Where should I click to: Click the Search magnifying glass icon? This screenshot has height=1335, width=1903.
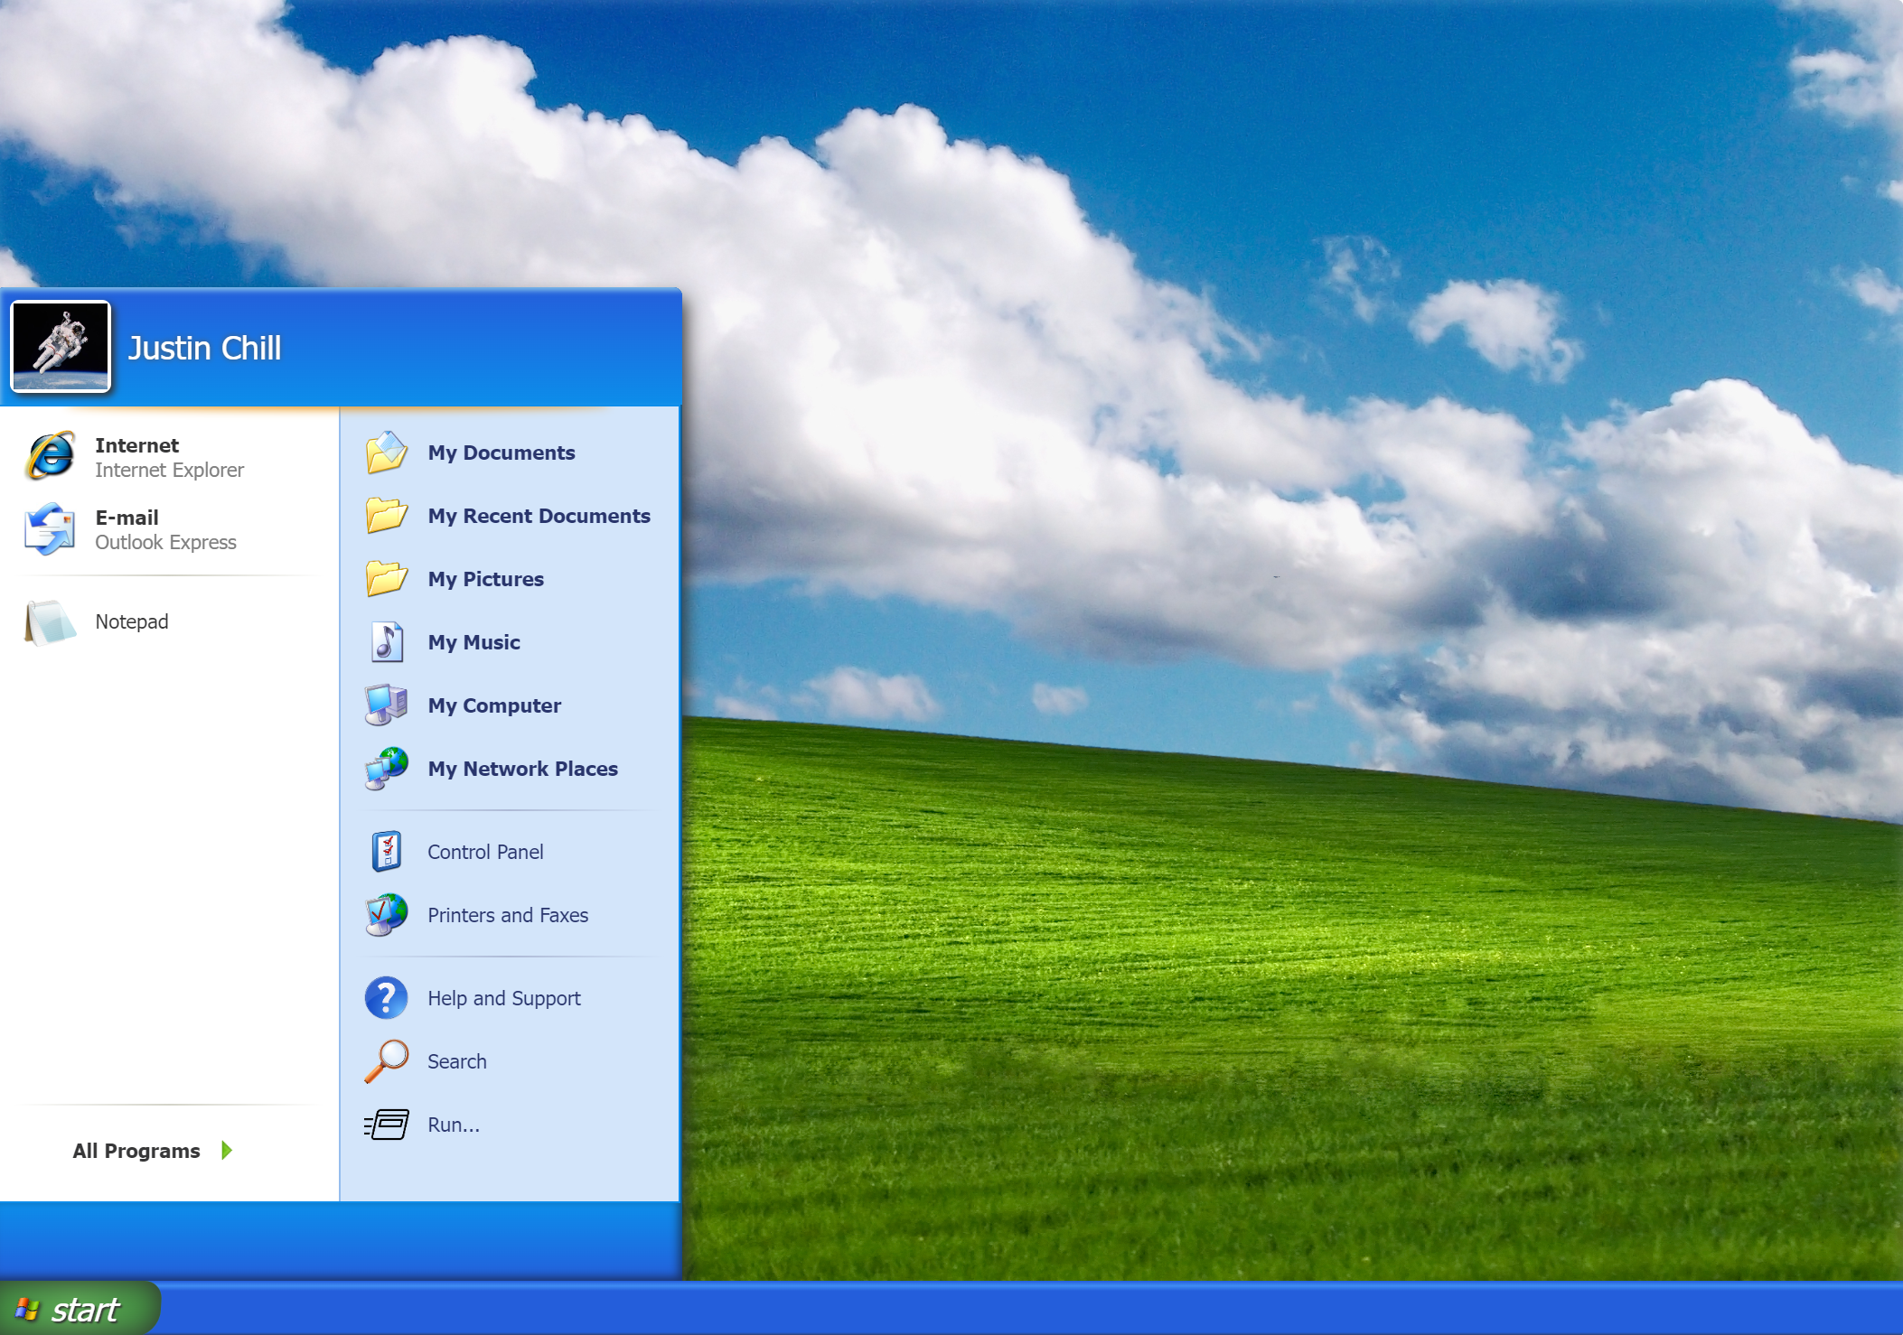[x=387, y=1061]
